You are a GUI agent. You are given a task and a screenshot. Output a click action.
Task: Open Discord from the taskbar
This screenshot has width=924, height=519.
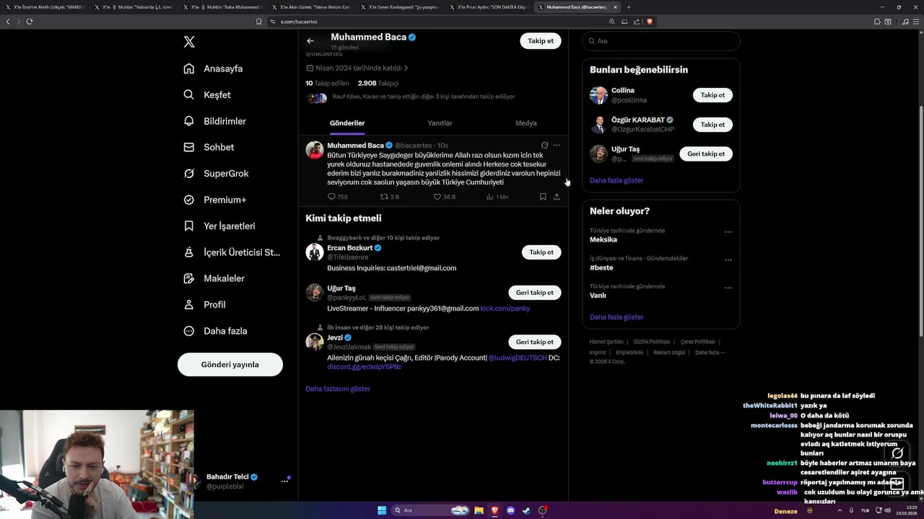pyautogui.click(x=511, y=510)
